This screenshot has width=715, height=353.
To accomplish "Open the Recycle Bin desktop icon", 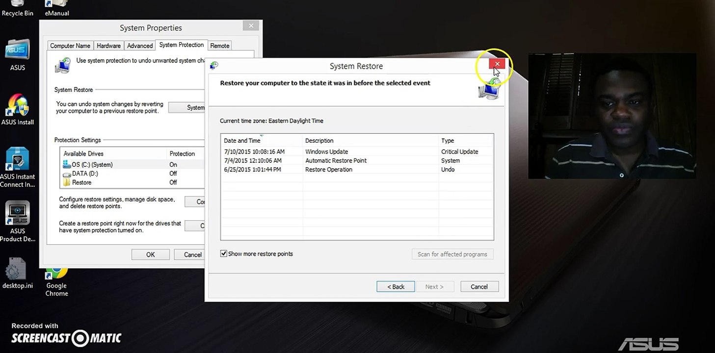I will pos(18,8).
